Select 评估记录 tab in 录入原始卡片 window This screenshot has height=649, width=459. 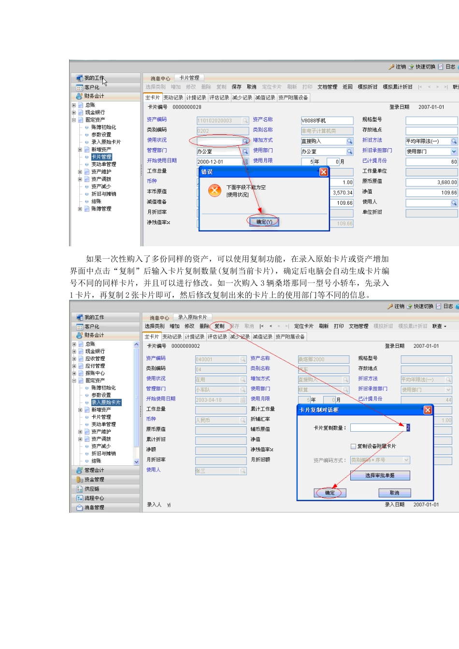217,337
